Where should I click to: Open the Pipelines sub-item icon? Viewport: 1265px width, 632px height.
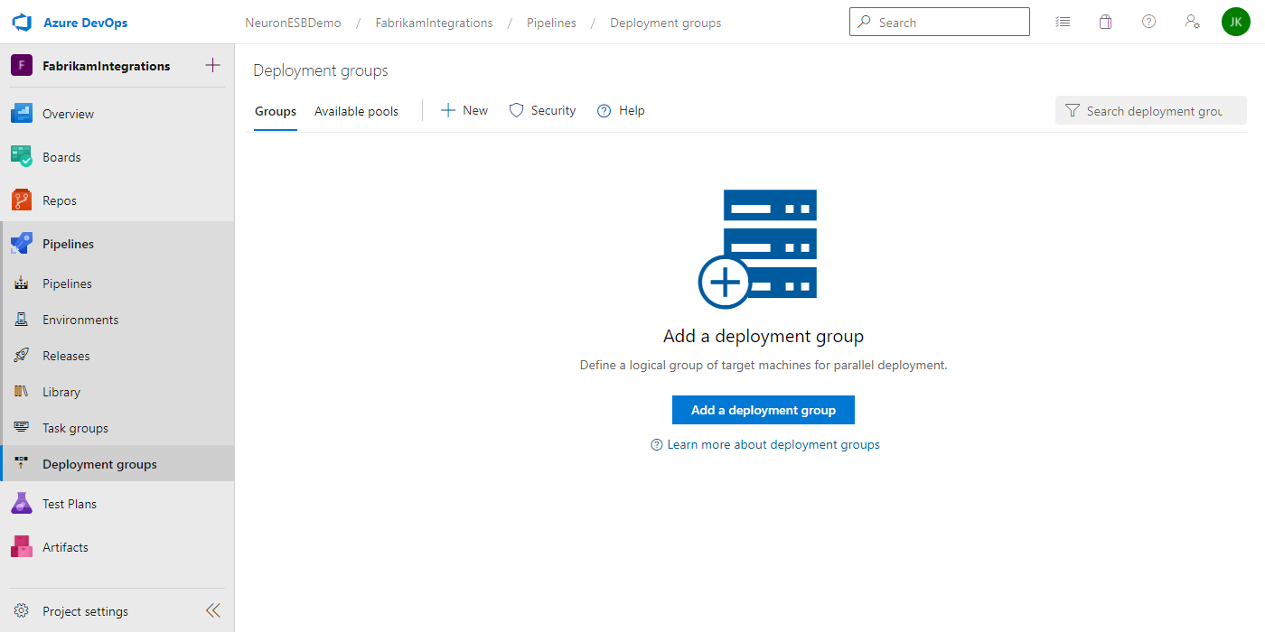[x=22, y=283]
